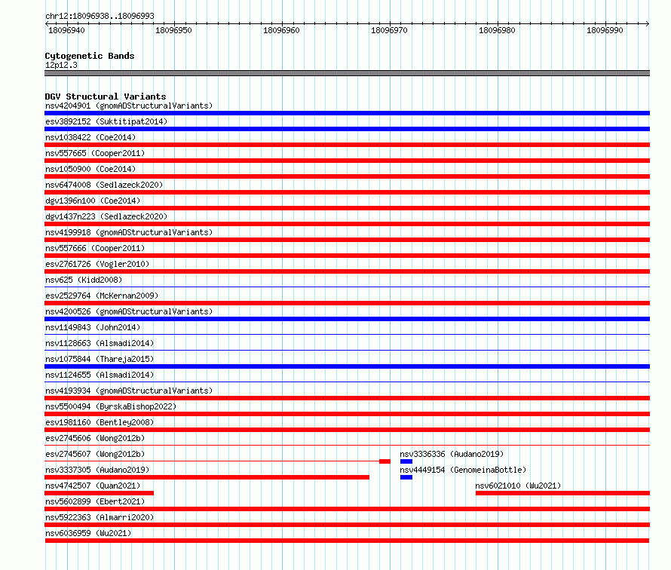This screenshot has width=671, height=570.
Task: Click the red nsv6021010 Wu2021 bar
Action: [x=562, y=493]
